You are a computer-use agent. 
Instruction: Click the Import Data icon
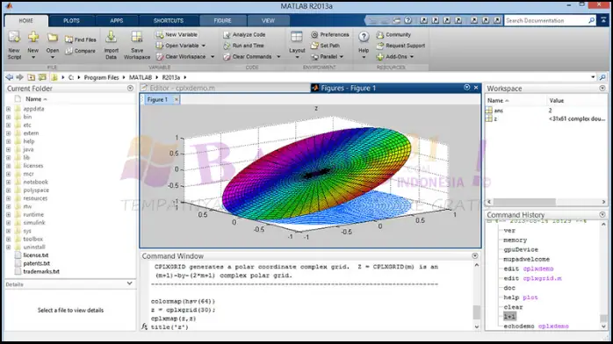point(111,37)
